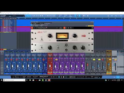Select the Listen tool in the toolbar
This screenshot has height=93, width=124.
point(42,16)
